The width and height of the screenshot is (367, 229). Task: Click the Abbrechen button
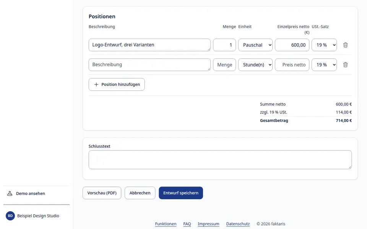[140, 193]
